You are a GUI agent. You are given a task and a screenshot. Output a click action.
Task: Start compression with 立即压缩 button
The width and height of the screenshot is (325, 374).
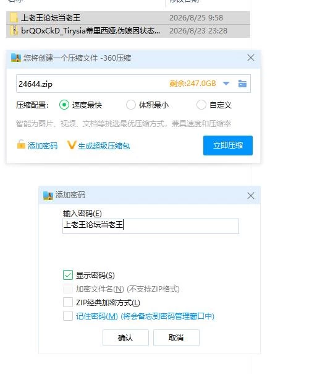point(228,146)
